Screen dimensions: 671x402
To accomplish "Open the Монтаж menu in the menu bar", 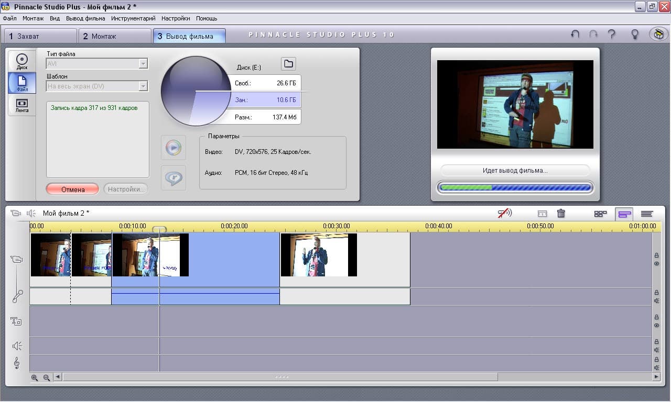I will tap(33, 18).
